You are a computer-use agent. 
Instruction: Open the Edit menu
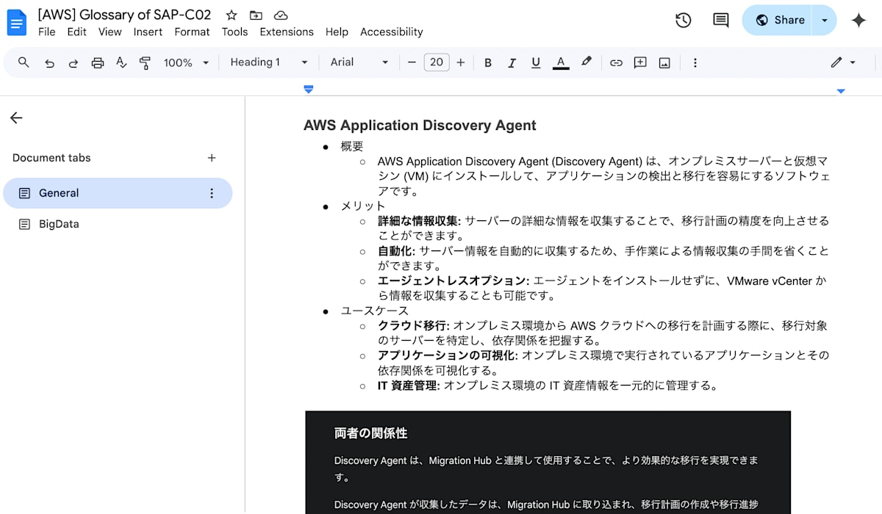pos(76,32)
